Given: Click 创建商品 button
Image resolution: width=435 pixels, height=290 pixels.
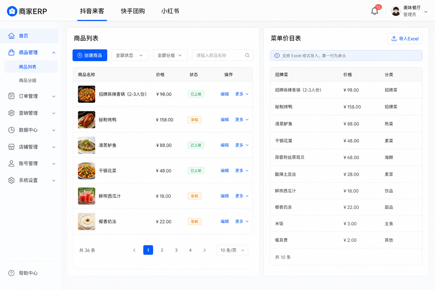Looking at the screenshot, I should (90, 55).
